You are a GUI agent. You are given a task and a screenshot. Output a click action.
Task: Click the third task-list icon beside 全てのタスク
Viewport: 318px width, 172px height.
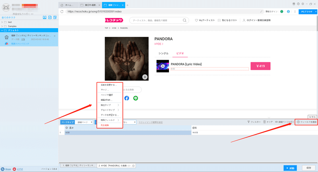pyautogui.click(x=55, y=17)
